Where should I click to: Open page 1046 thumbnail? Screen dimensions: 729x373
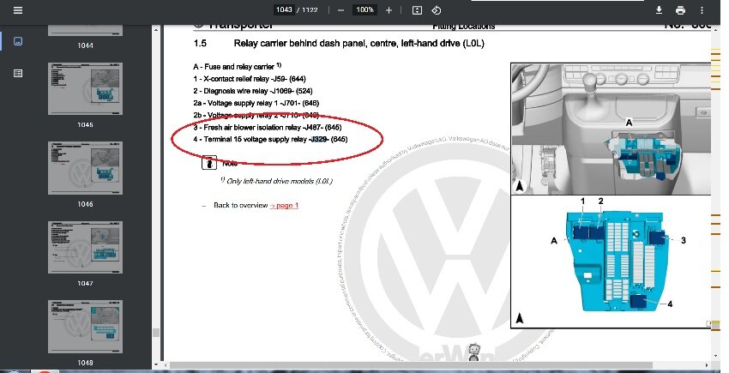pos(85,168)
